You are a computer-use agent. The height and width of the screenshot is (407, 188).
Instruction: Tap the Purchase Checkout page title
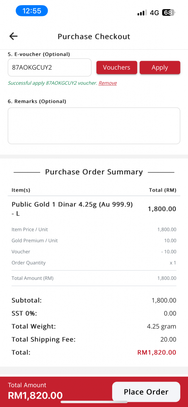tap(94, 37)
